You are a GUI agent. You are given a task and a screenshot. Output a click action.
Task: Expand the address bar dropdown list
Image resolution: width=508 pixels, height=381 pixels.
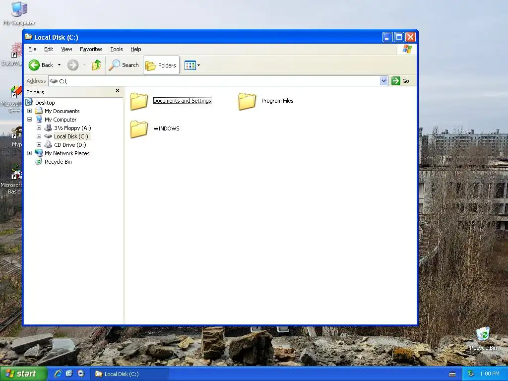(x=383, y=81)
